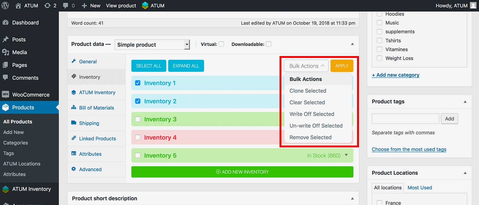Enable the Virtual checkbox
Viewport: 479px width, 205px height.
221,44
